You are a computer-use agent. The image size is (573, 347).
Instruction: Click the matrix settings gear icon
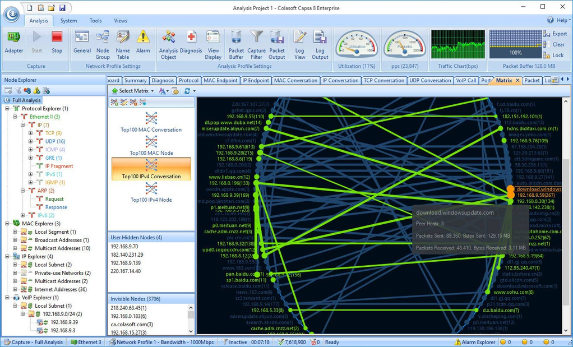tap(175, 91)
